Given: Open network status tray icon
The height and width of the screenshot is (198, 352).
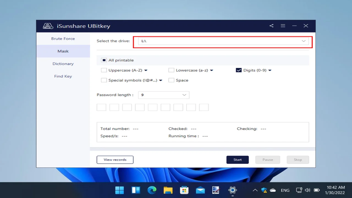Looking at the screenshot, I should point(299,190).
